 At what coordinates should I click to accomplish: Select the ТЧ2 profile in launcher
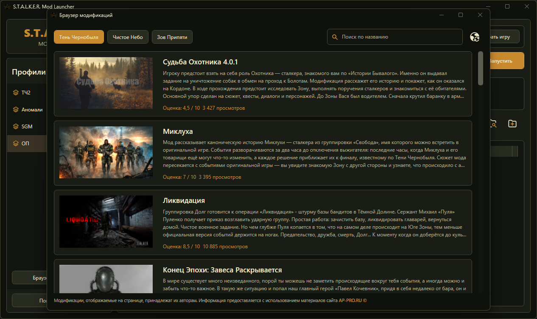[x=27, y=93]
